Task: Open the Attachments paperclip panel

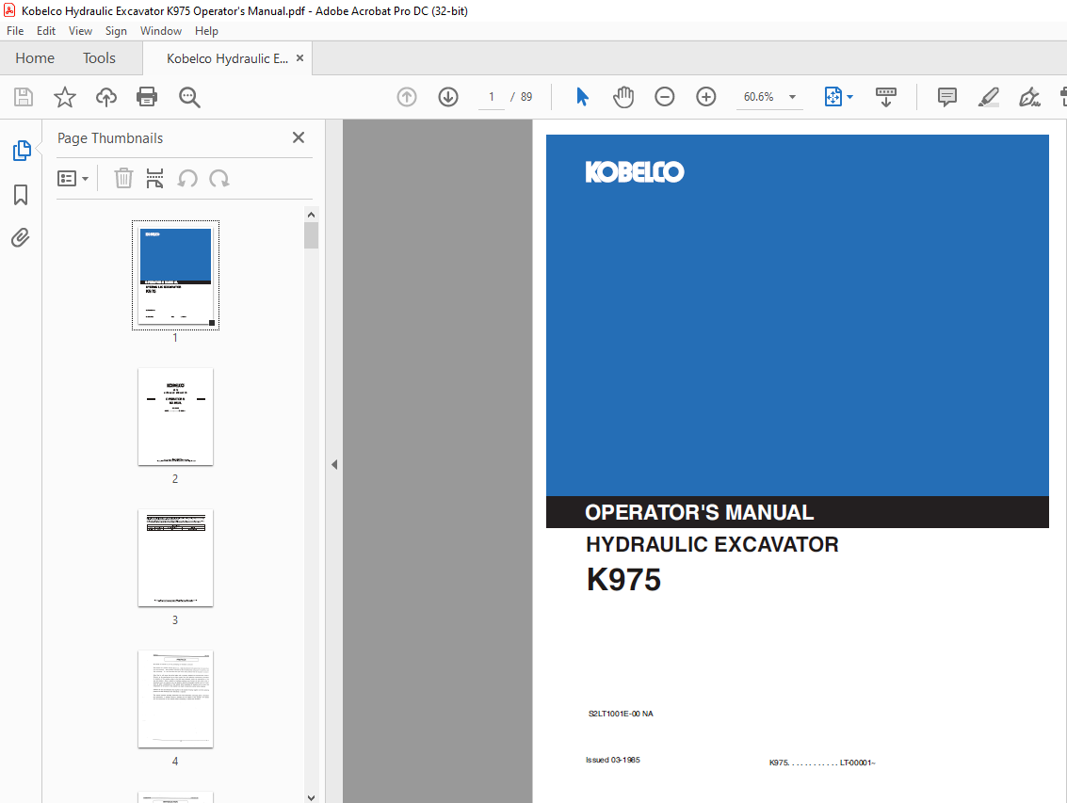Action: 21,237
